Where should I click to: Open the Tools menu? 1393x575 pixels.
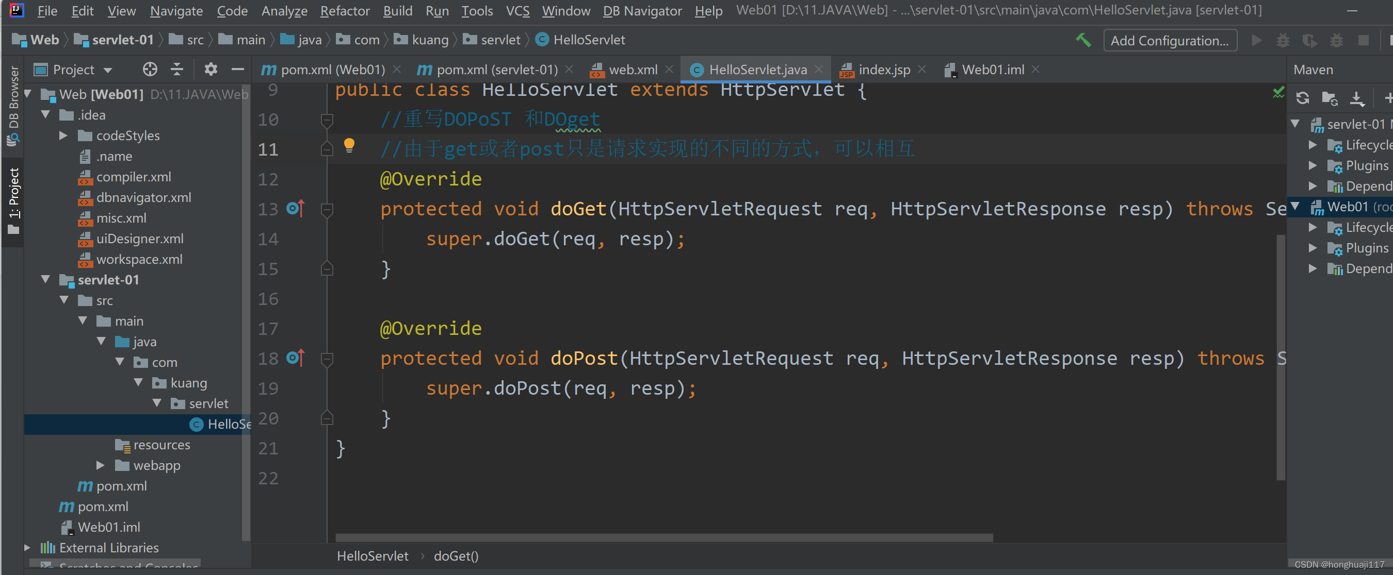point(476,11)
